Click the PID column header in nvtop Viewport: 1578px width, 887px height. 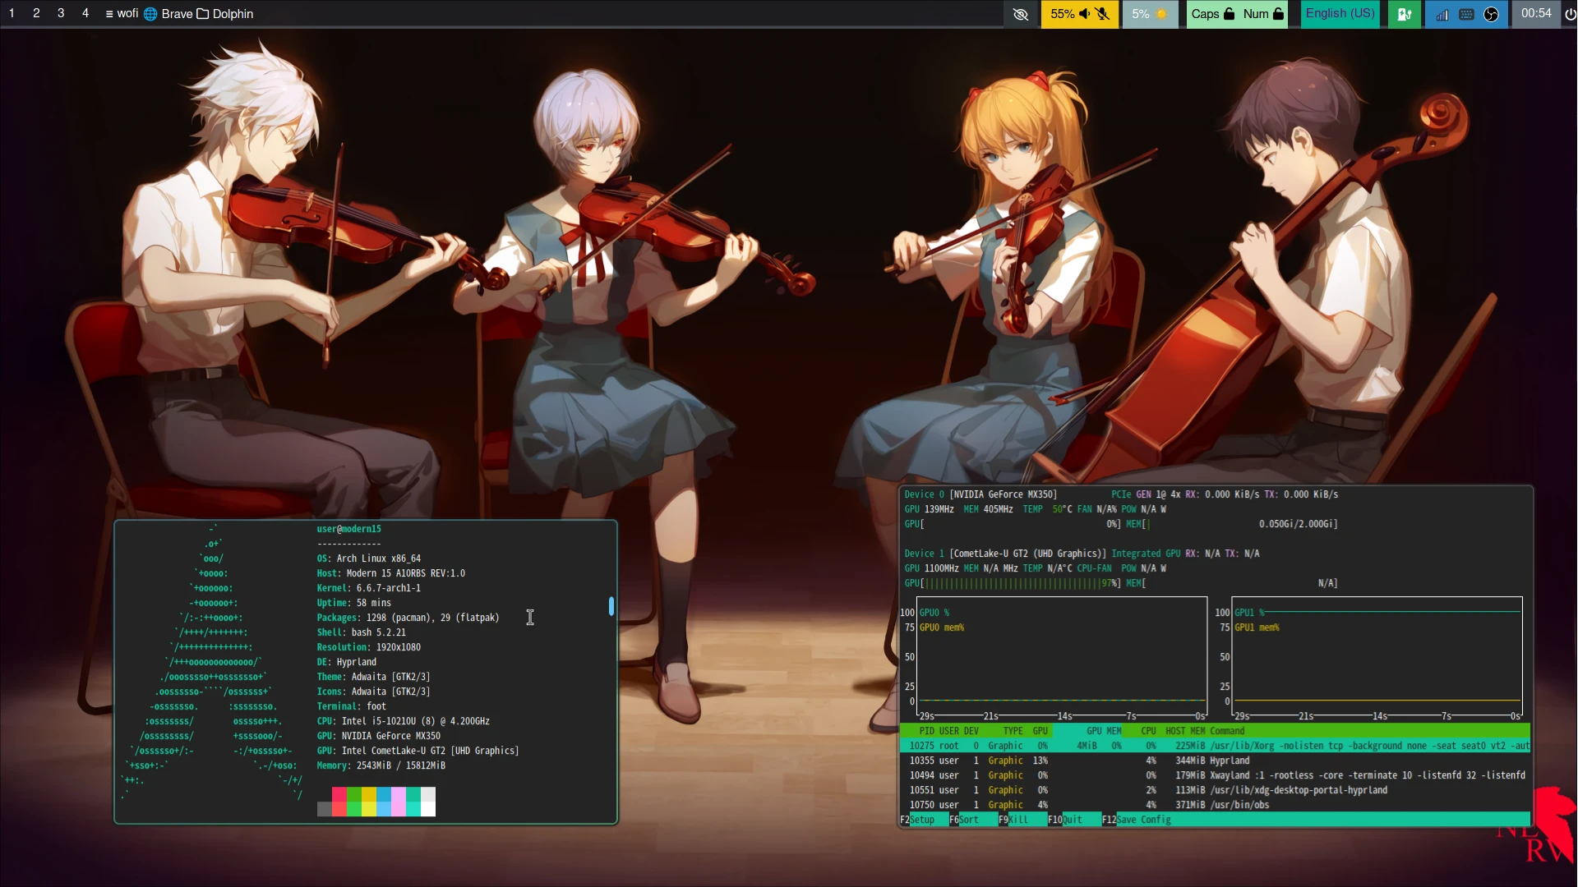[x=926, y=731]
